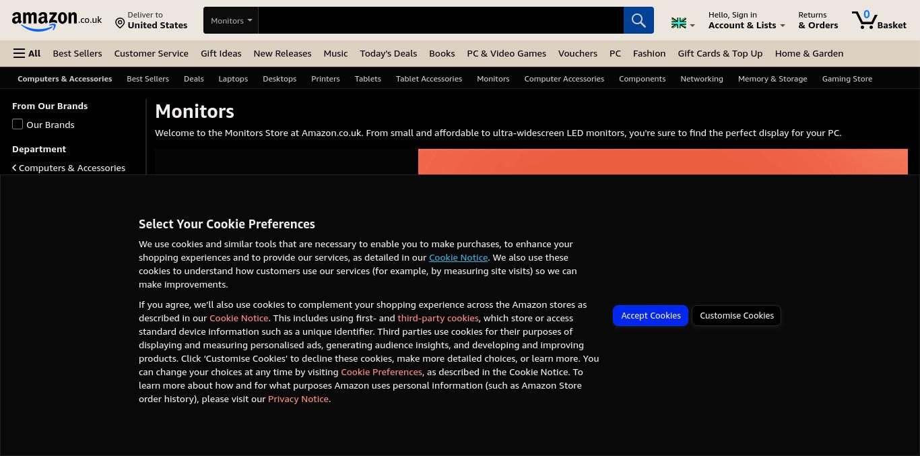Click the Amazon.co.uk logo
Screen dimensions: 920x456
(x=57, y=20)
